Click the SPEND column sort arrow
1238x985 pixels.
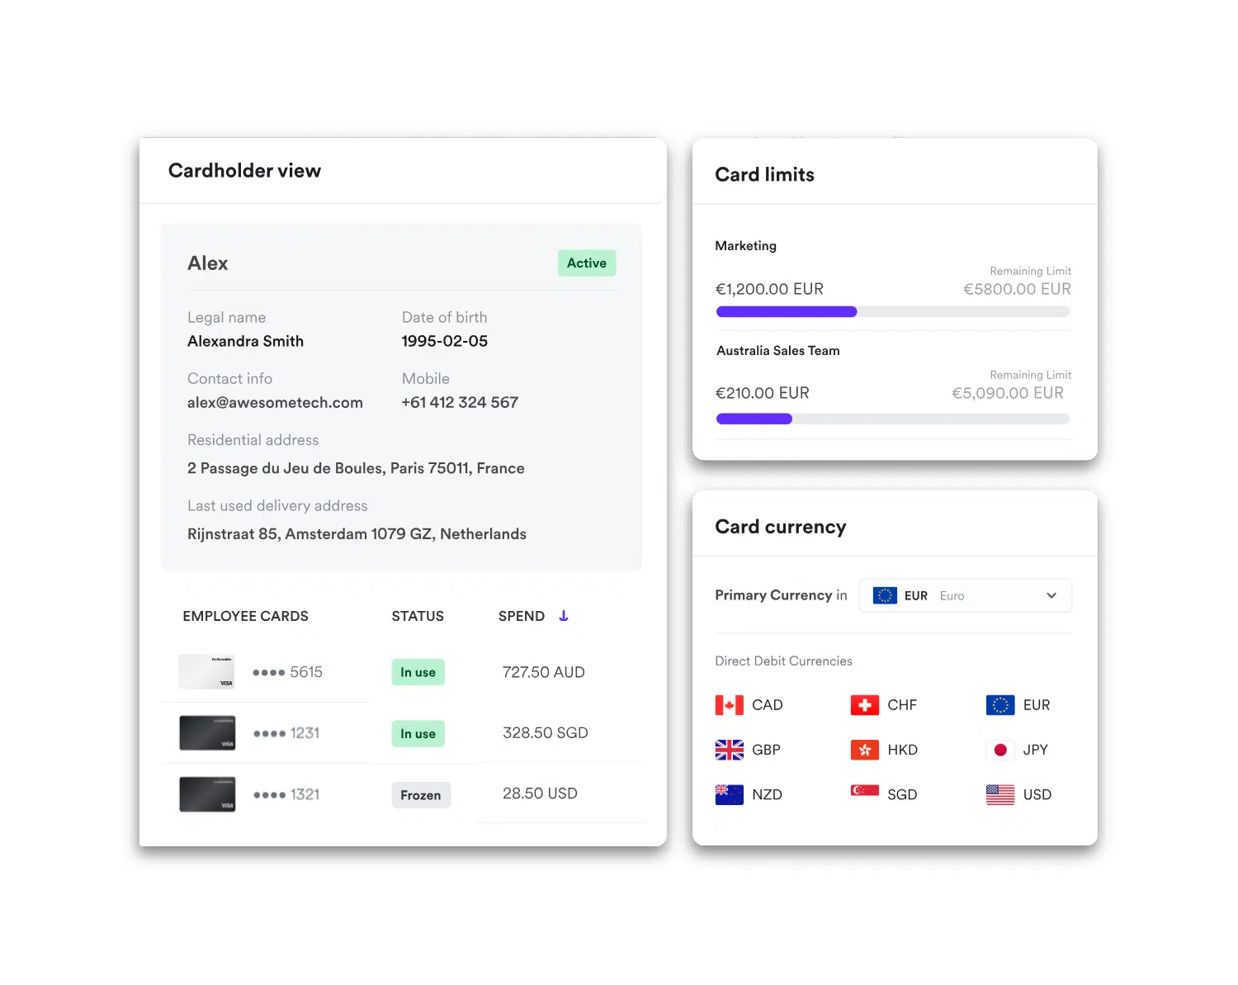564,616
